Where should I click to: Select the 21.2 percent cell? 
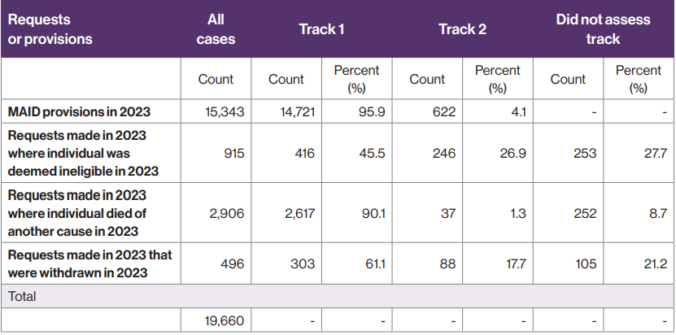[x=639, y=263]
